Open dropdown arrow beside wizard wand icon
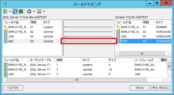 click(44, 11)
